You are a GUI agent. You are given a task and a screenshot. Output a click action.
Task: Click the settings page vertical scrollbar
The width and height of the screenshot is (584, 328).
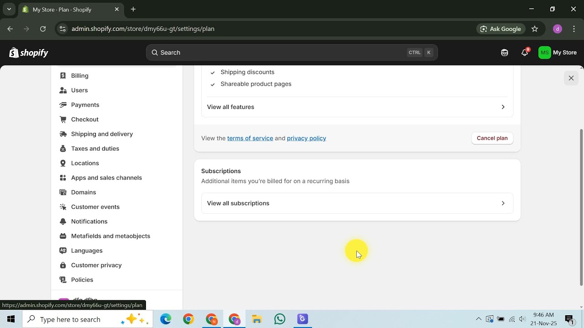581,207
